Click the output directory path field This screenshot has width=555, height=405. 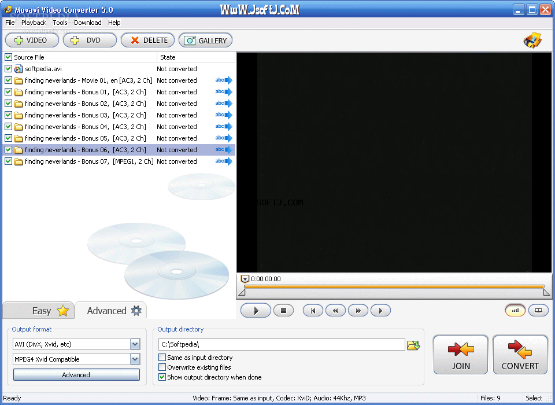(282, 344)
